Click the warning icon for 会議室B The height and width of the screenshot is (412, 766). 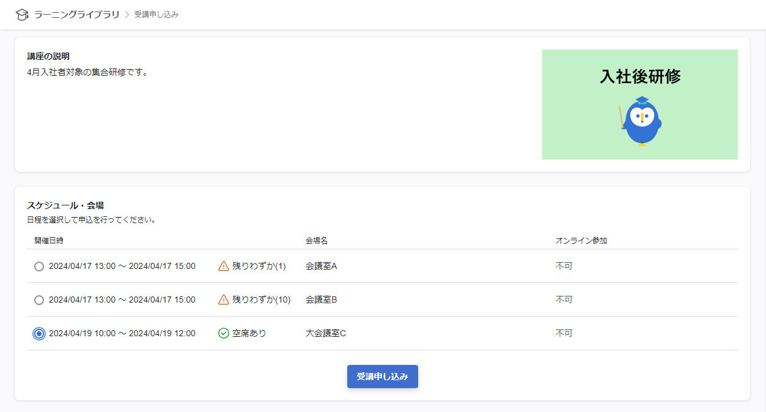pos(224,300)
